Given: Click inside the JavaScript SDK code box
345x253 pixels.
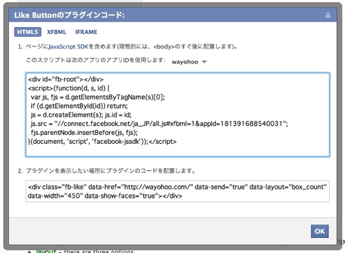Looking at the screenshot, I should click(x=177, y=115).
